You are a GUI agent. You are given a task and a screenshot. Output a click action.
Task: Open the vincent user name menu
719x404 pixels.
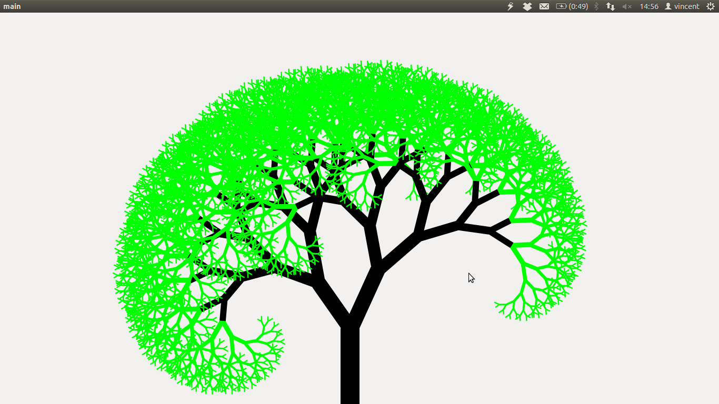[686, 6]
